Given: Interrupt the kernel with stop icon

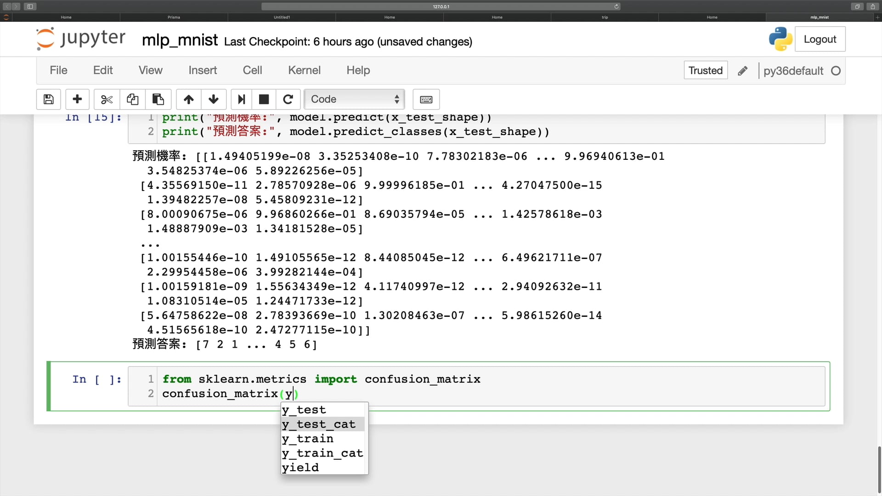Looking at the screenshot, I should (264, 99).
